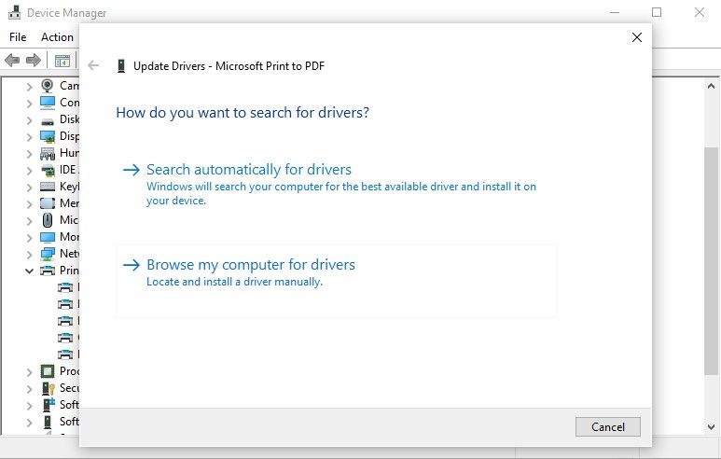
Task: Click the scrollbar up arrow in Device Manager
Action: [711, 86]
